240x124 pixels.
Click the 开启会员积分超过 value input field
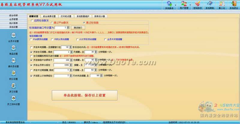click(x=65, y=64)
